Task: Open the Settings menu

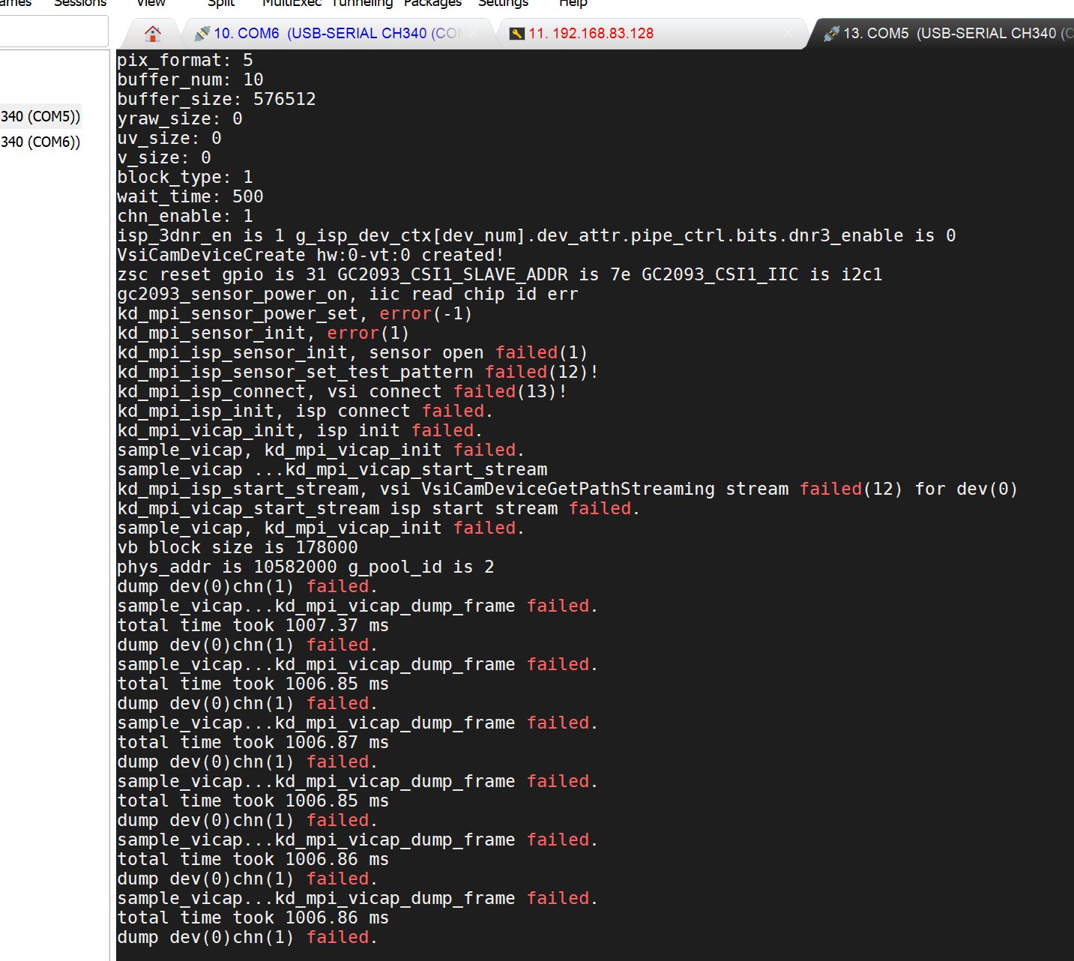Action: (503, 3)
